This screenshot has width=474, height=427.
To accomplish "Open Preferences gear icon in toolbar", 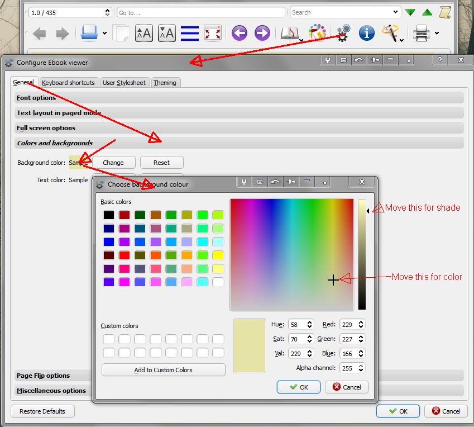I will (x=343, y=32).
